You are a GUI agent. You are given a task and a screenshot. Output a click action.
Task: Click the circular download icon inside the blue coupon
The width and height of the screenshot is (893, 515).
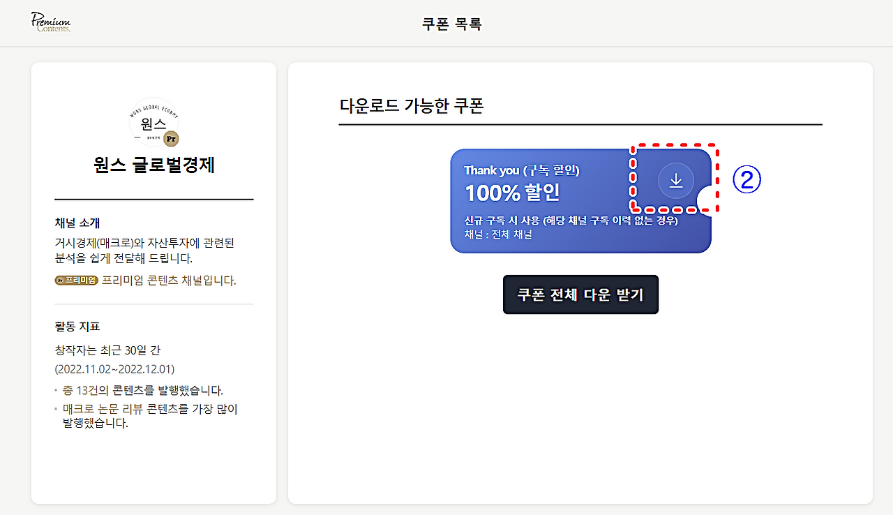(x=675, y=180)
